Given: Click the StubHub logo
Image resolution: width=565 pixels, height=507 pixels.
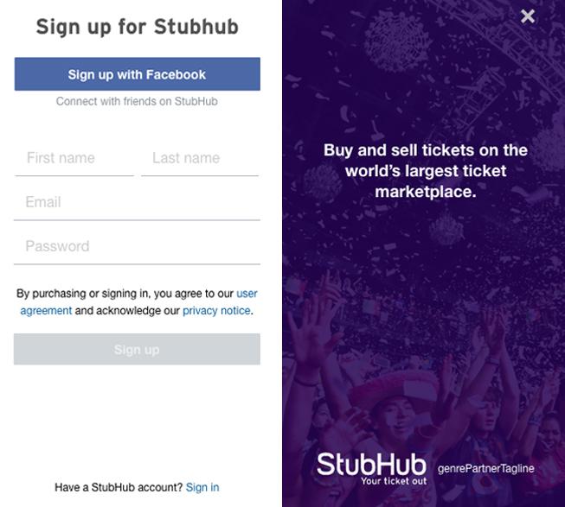Looking at the screenshot, I should click(x=371, y=464).
